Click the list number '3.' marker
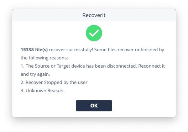This screenshot has height=132, width=188. 22,91
